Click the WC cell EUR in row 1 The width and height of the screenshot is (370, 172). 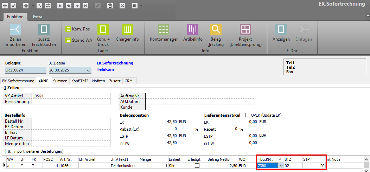click(x=247, y=166)
